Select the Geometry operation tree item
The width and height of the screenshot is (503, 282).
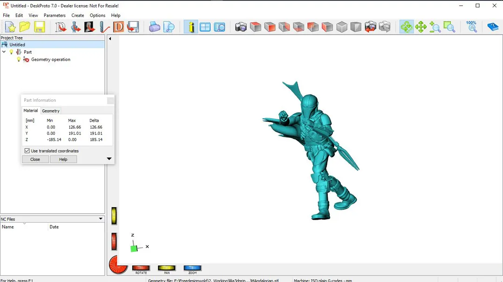[51, 59]
